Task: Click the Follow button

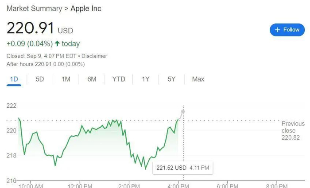Action: (x=287, y=30)
